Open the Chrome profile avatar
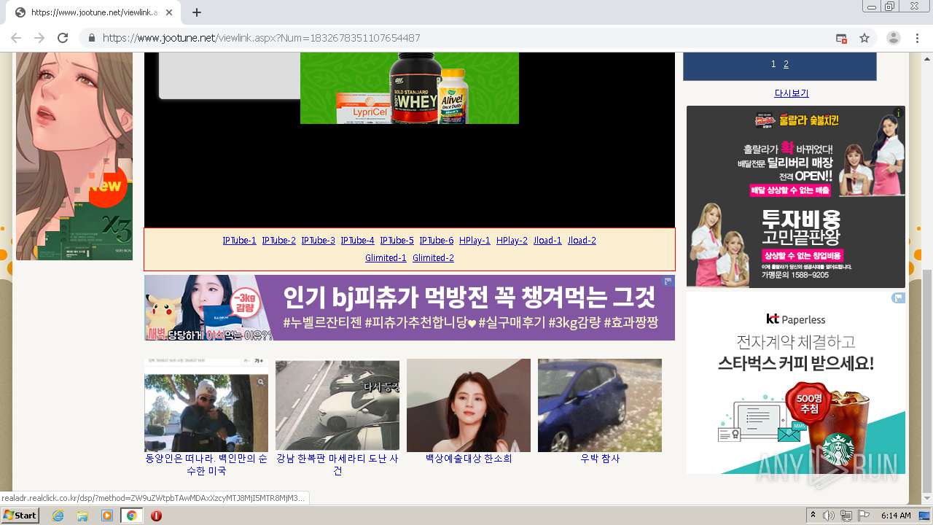This screenshot has width=933, height=525. (894, 38)
